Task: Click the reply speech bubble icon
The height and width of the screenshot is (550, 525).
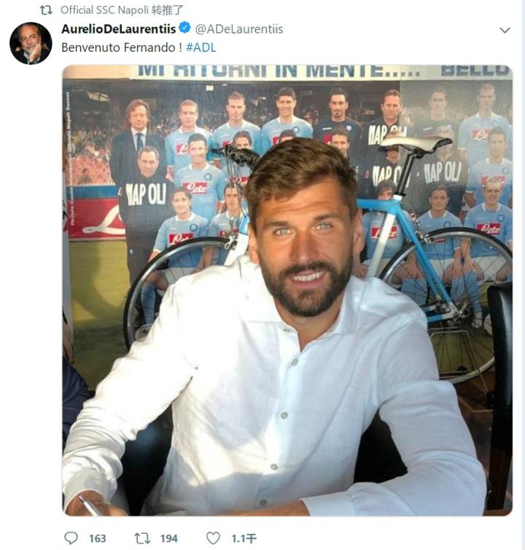Action: coord(71,538)
